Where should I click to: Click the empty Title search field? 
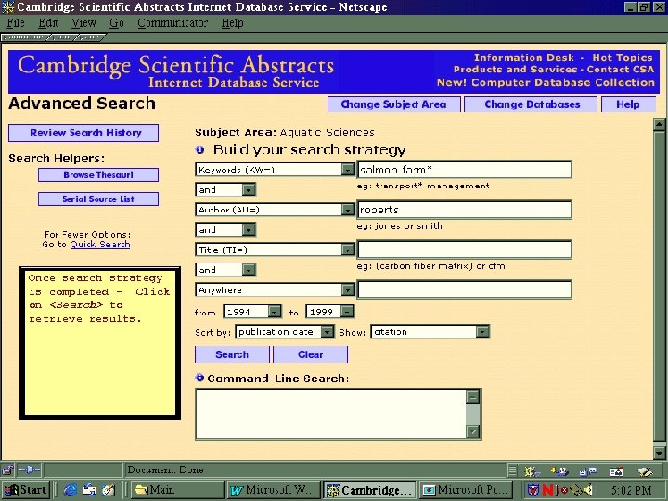[465, 250]
